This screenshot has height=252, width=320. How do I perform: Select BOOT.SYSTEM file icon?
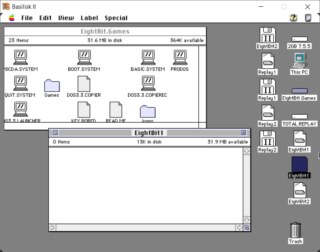(85, 58)
